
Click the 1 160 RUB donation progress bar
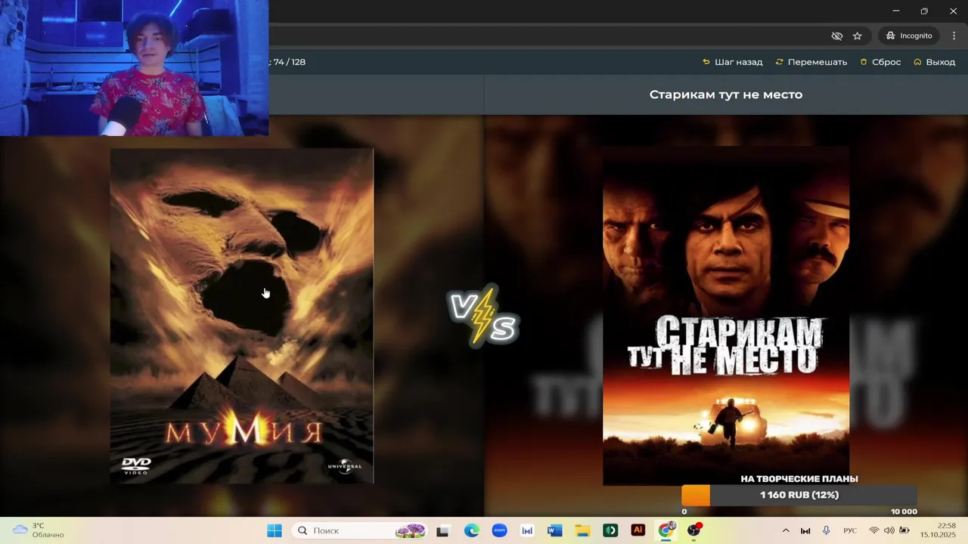point(799,495)
